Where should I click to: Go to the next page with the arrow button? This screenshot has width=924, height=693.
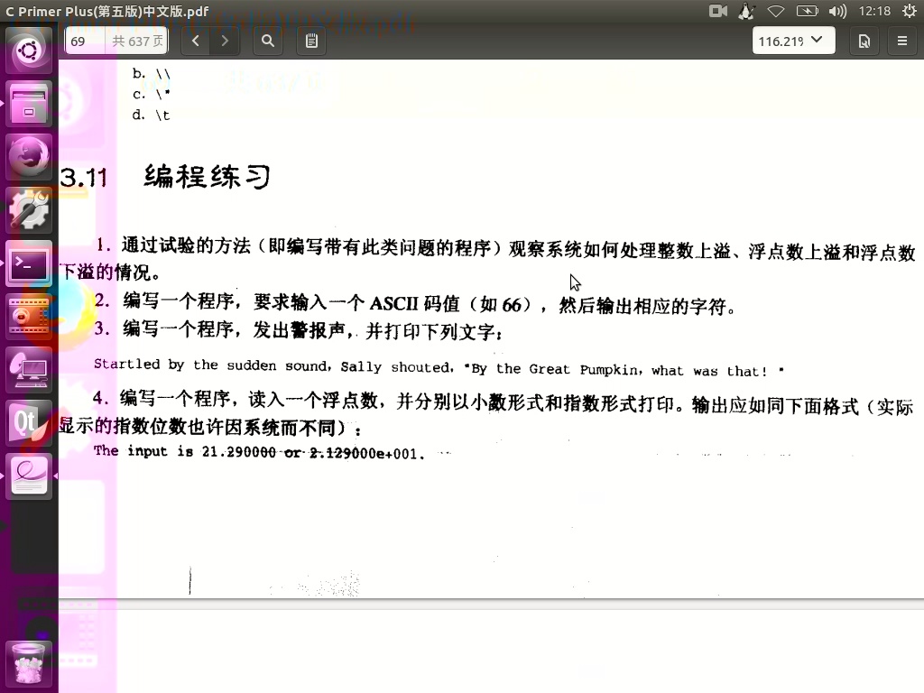tap(224, 41)
